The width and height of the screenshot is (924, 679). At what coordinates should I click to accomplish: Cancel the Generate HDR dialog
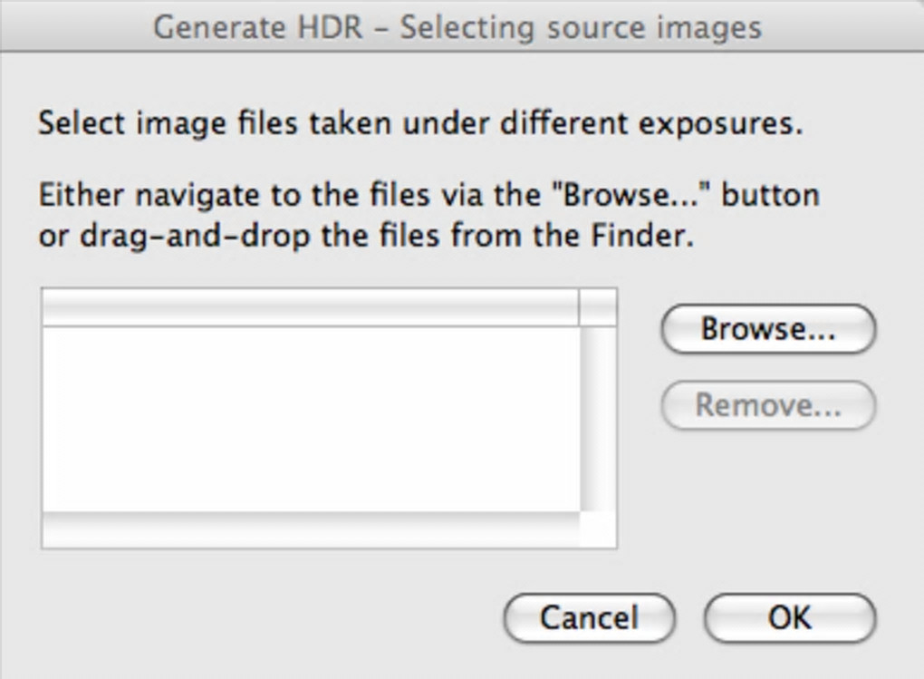(x=589, y=617)
